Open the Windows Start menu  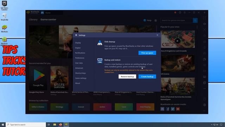point(3,125)
